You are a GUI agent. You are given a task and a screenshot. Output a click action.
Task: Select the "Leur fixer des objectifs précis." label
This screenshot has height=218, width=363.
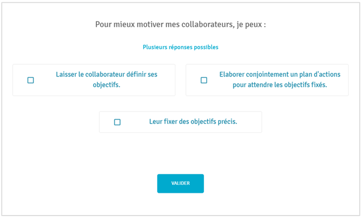[x=193, y=122]
